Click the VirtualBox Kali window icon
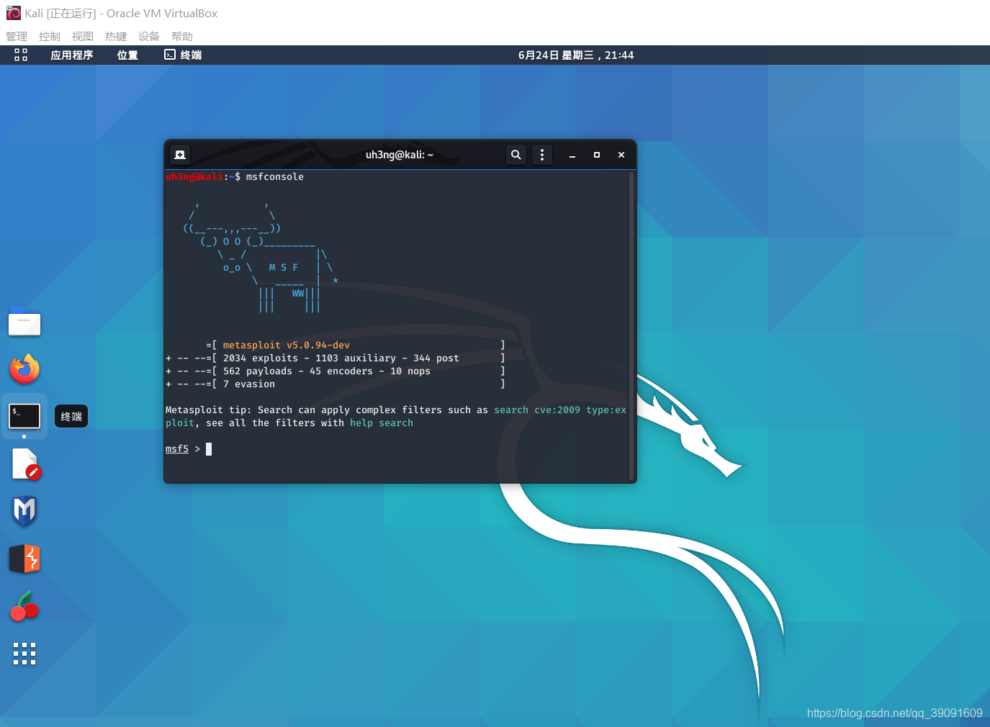The width and height of the screenshot is (990, 727). [x=14, y=13]
